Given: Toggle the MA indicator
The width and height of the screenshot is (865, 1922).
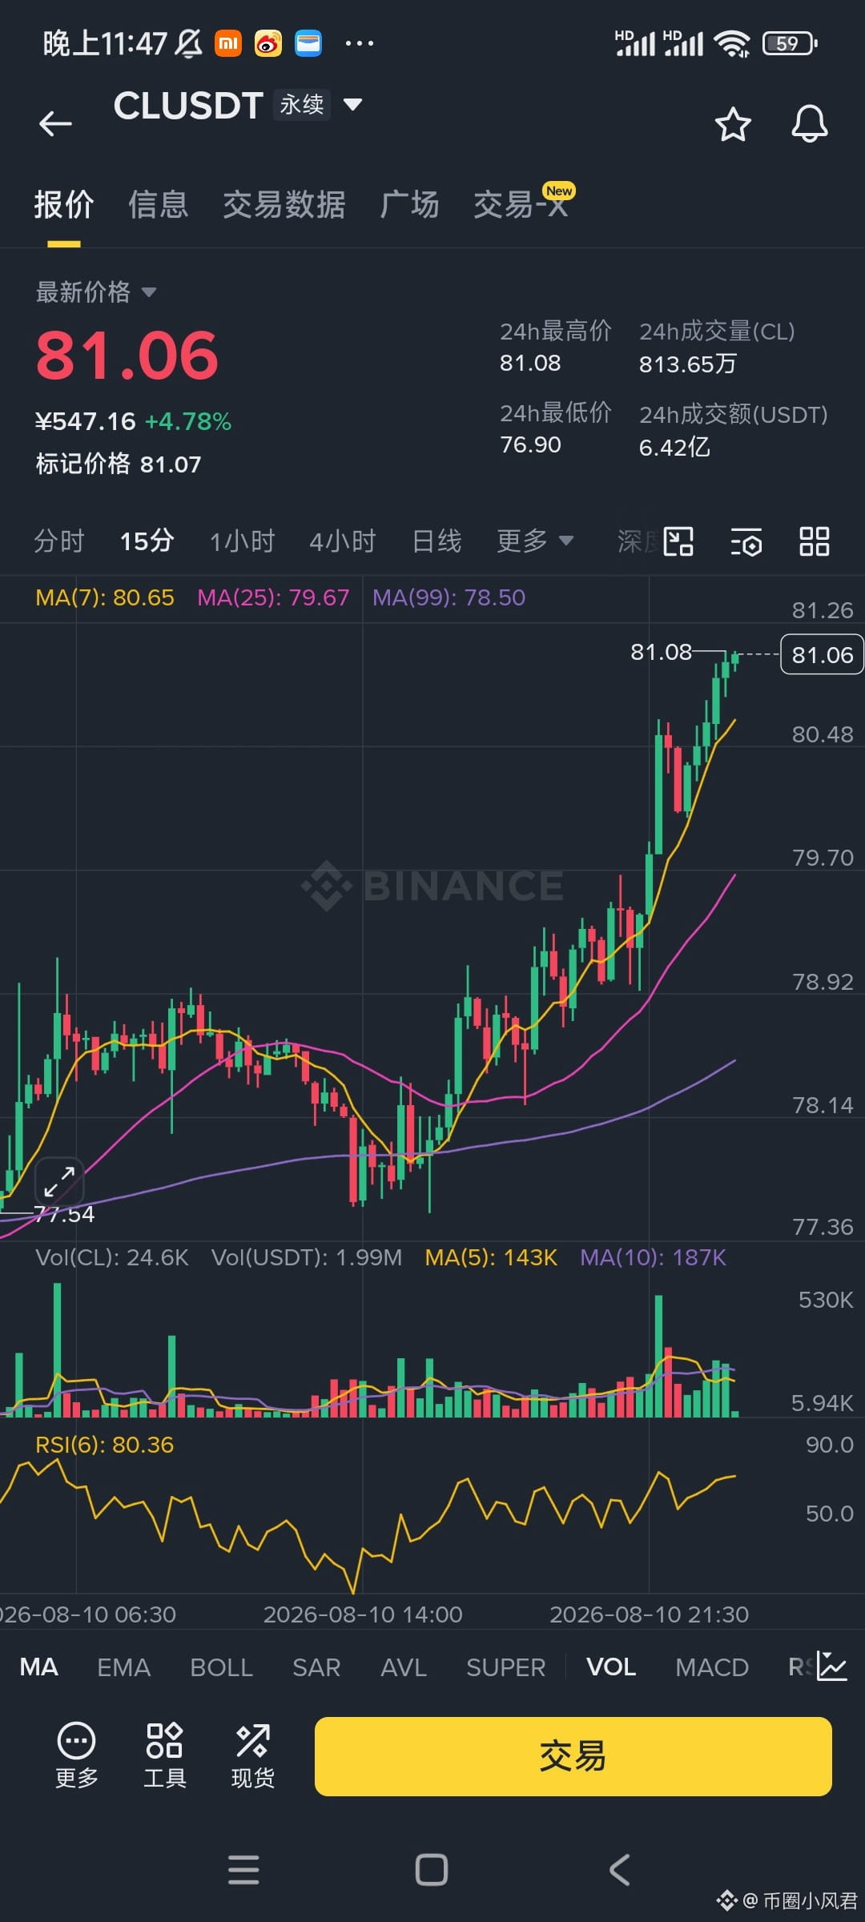Looking at the screenshot, I should click(38, 1667).
